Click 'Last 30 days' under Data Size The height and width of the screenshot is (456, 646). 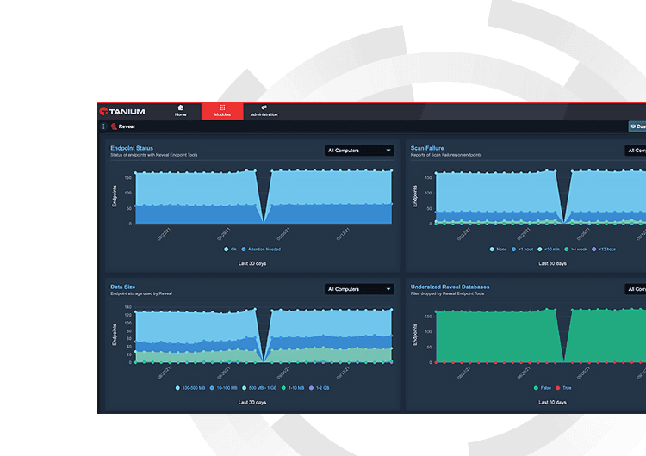(x=252, y=402)
